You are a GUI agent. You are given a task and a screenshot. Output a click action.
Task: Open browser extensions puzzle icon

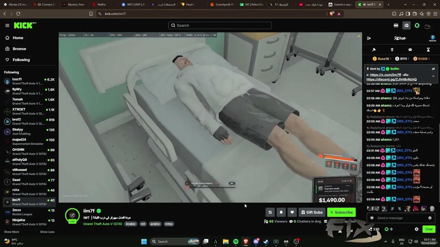pyautogui.click(x=394, y=14)
